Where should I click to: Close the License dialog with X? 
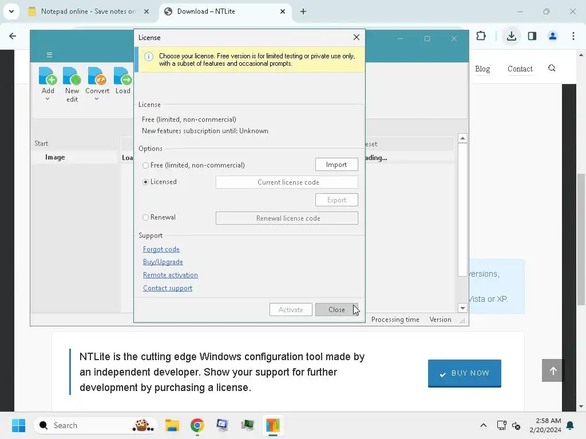click(356, 37)
